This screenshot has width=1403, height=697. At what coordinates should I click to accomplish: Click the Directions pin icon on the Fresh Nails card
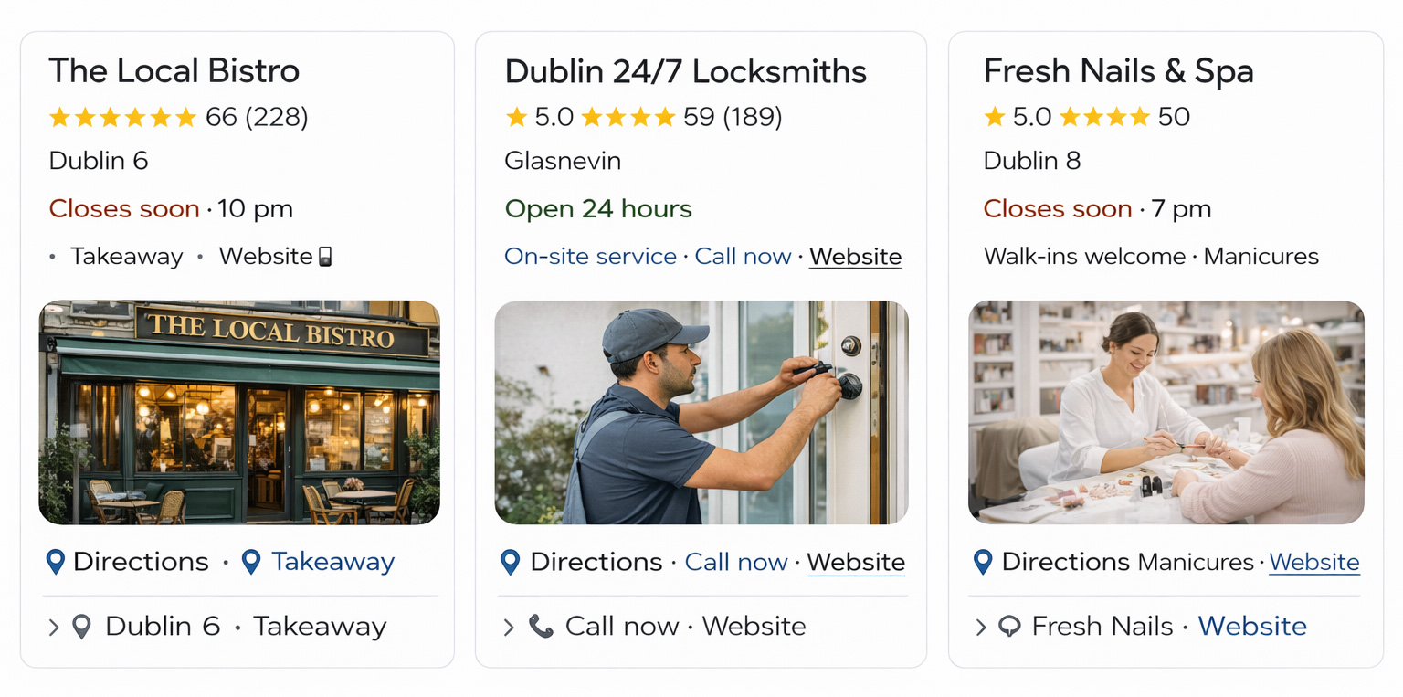983,562
